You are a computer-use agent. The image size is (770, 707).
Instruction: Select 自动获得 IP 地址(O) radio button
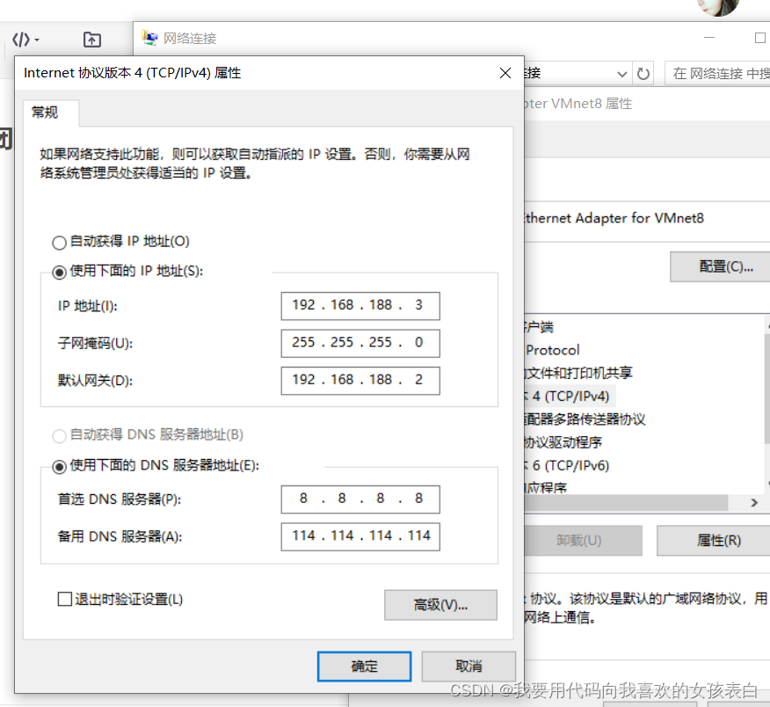click(59, 242)
